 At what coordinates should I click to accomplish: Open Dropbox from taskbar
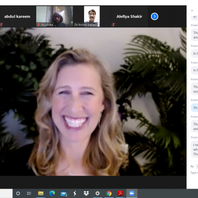tap(86, 193)
